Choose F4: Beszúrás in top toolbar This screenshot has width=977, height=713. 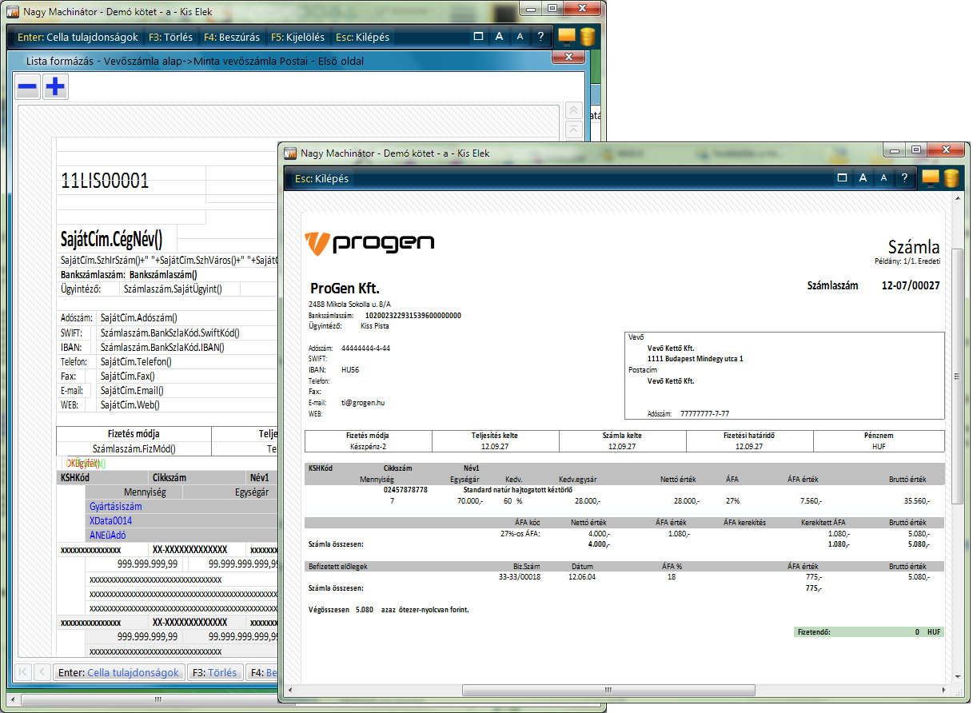[231, 38]
